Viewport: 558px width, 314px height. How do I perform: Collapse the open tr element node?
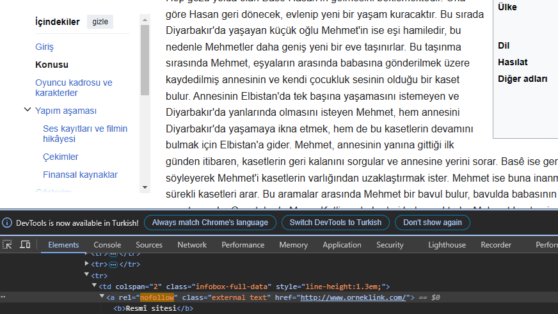point(87,276)
